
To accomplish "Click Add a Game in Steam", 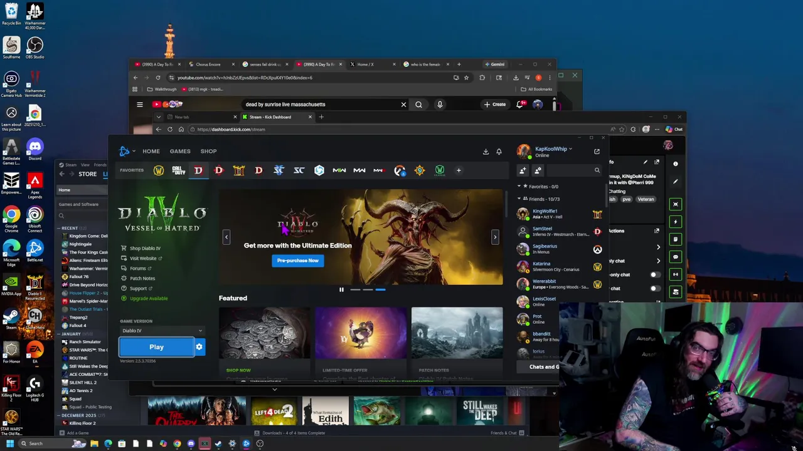I will (x=74, y=433).
